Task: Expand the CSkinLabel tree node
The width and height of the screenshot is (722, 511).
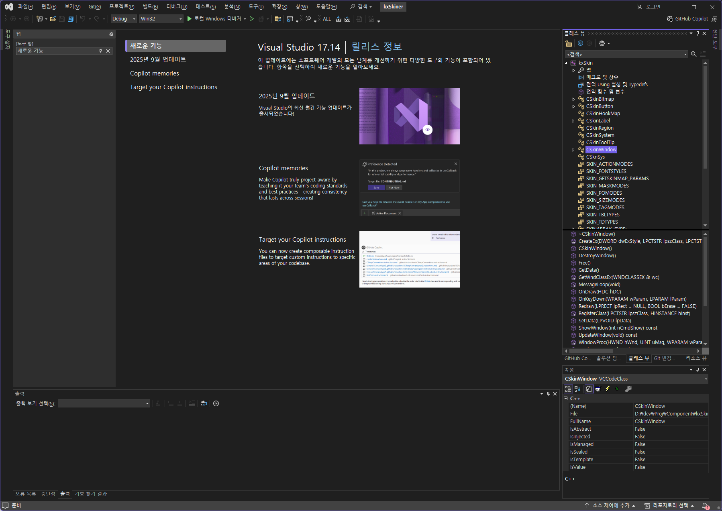Action: 573,121
